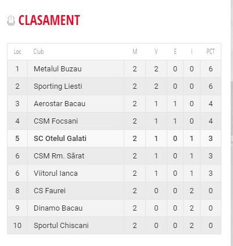Open the Aerostar Bacau row

pos(114,104)
